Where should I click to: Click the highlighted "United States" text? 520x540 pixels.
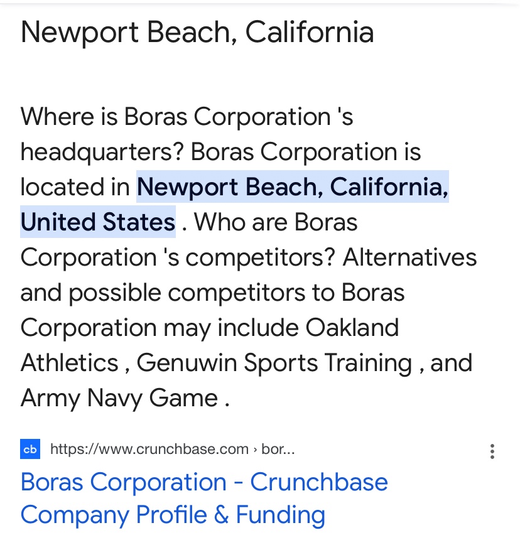97,222
